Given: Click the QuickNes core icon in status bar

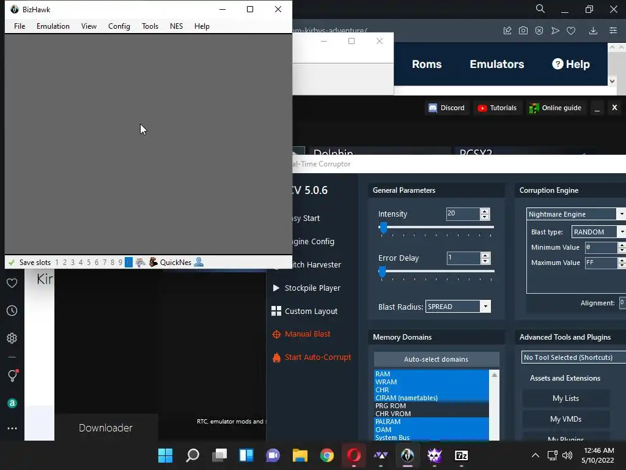Looking at the screenshot, I should tap(153, 262).
